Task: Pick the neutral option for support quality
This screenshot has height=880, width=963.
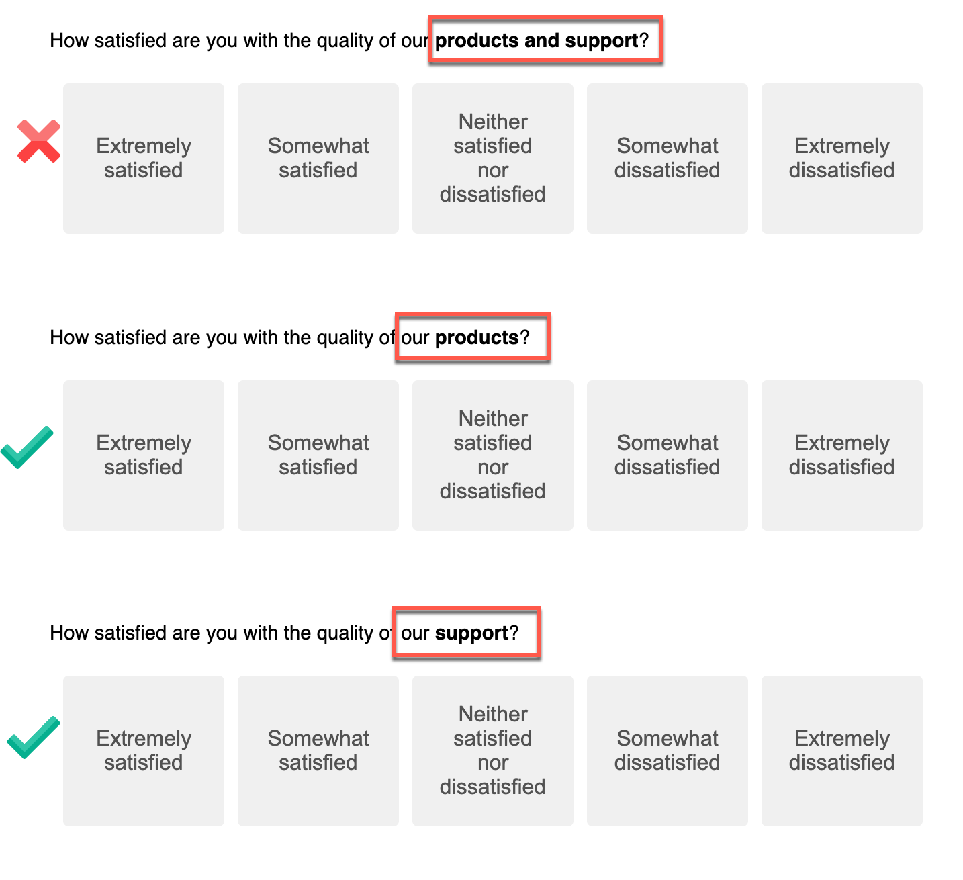Action: pyautogui.click(x=493, y=751)
